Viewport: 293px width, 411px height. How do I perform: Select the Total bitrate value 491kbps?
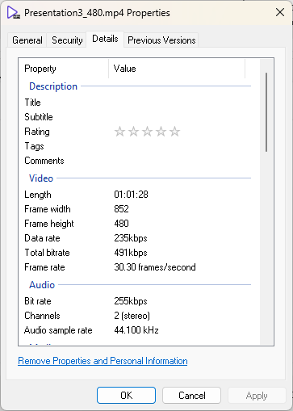131,253
